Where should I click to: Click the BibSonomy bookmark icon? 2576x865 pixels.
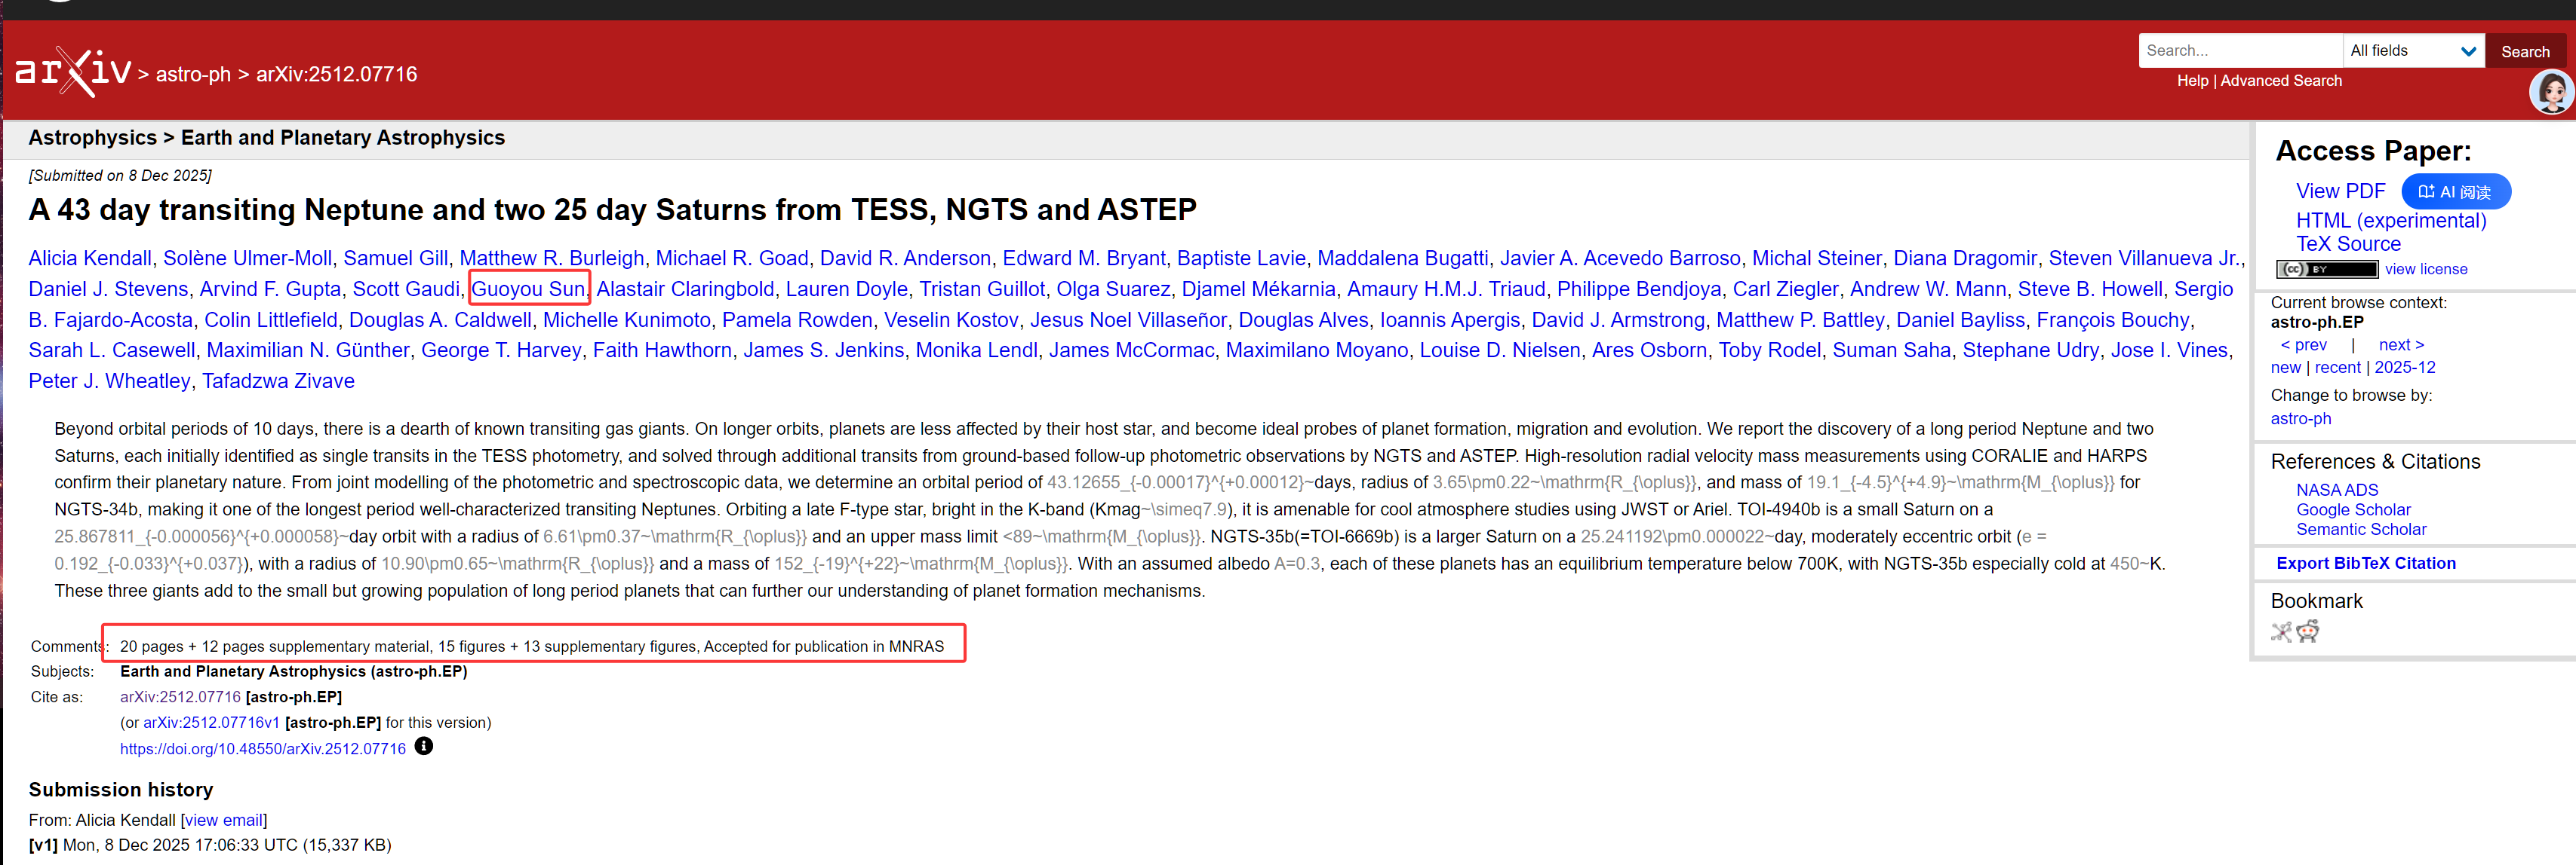2281,631
